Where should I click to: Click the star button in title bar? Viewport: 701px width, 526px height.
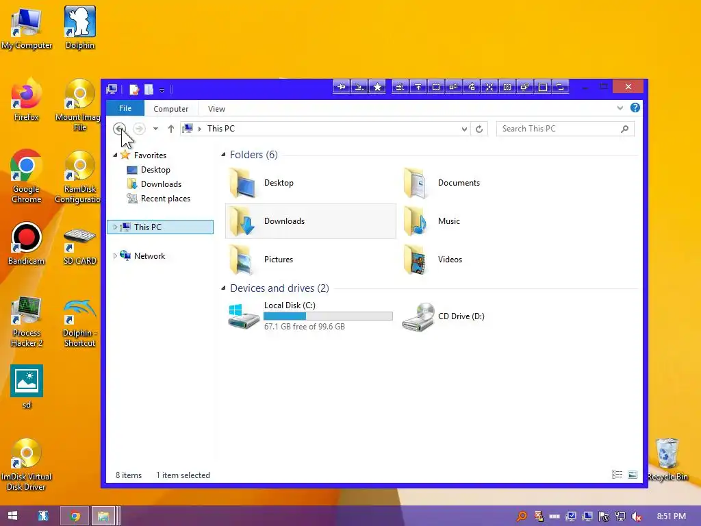point(377,87)
